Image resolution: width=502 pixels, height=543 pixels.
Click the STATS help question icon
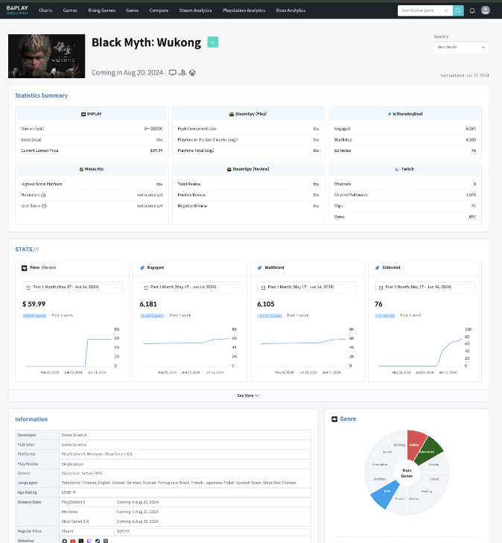[36, 250]
